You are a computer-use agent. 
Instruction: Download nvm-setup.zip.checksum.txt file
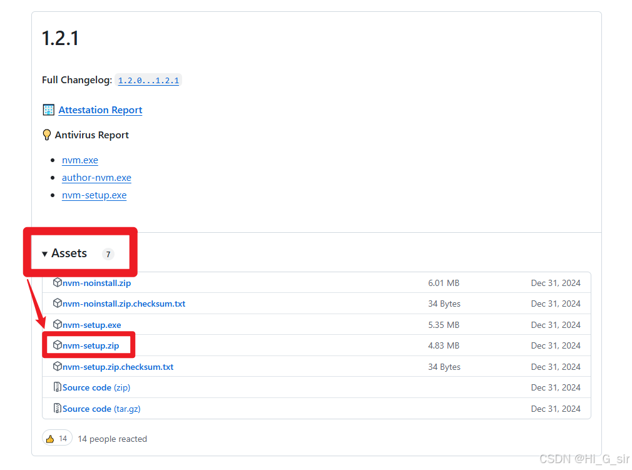tap(118, 367)
